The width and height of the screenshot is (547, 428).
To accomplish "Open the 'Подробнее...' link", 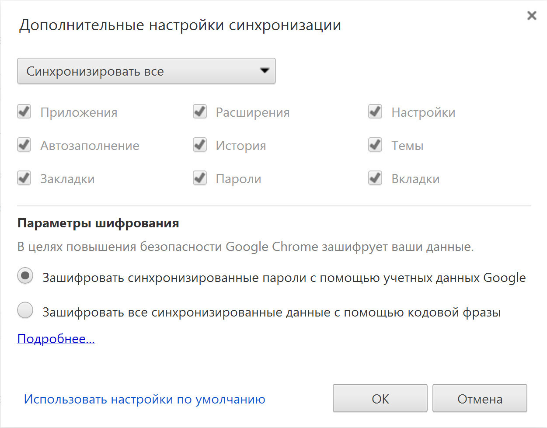I will (56, 339).
